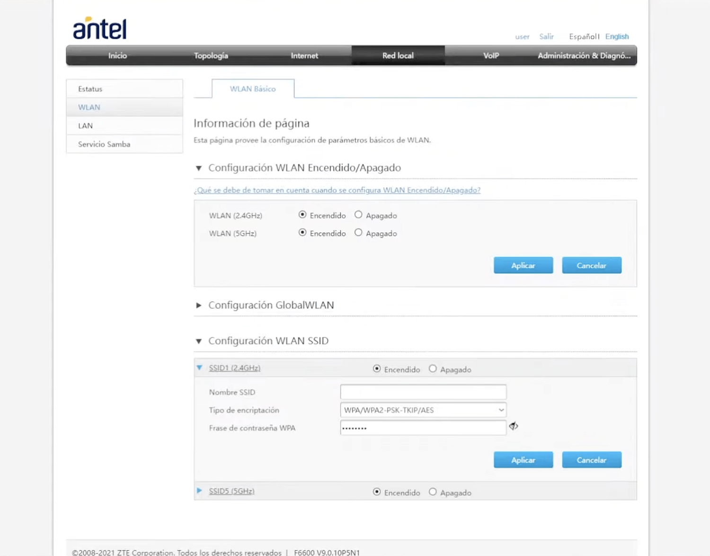Screen dimensions: 710x556
Task: Click the Nombre SSID input field
Action: [423, 392]
